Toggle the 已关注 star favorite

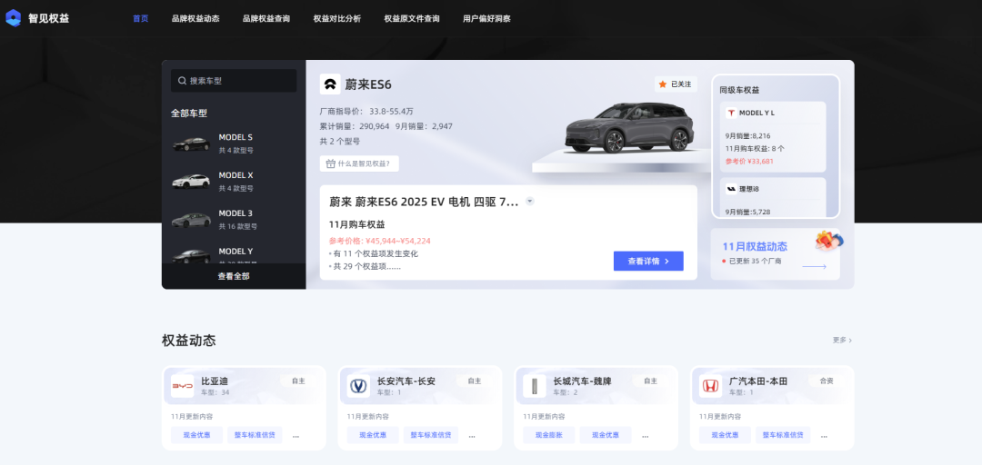pos(676,84)
